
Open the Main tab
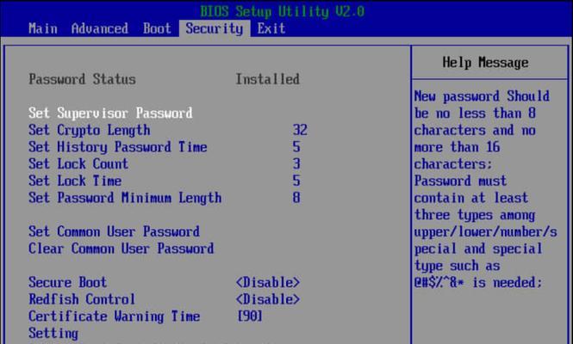(x=43, y=28)
